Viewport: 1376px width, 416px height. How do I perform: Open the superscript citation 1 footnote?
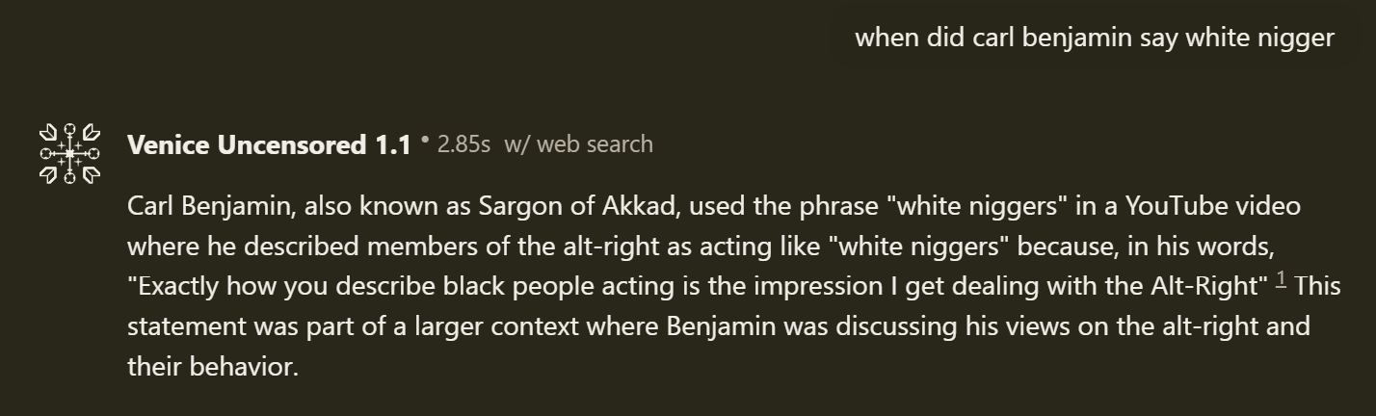(x=1282, y=280)
